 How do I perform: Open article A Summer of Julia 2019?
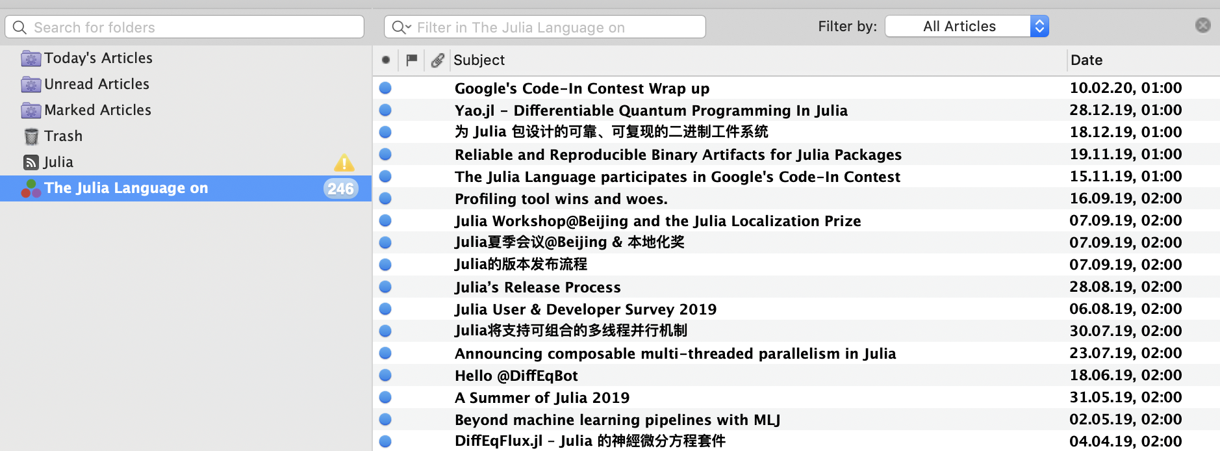[x=542, y=398]
